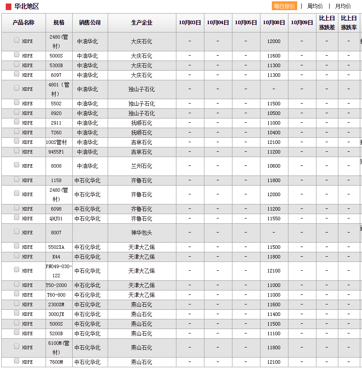Screen dimensions: 362x369
Task: Click 中石化华北 in the K44 row
Action: click(x=88, y=257)
